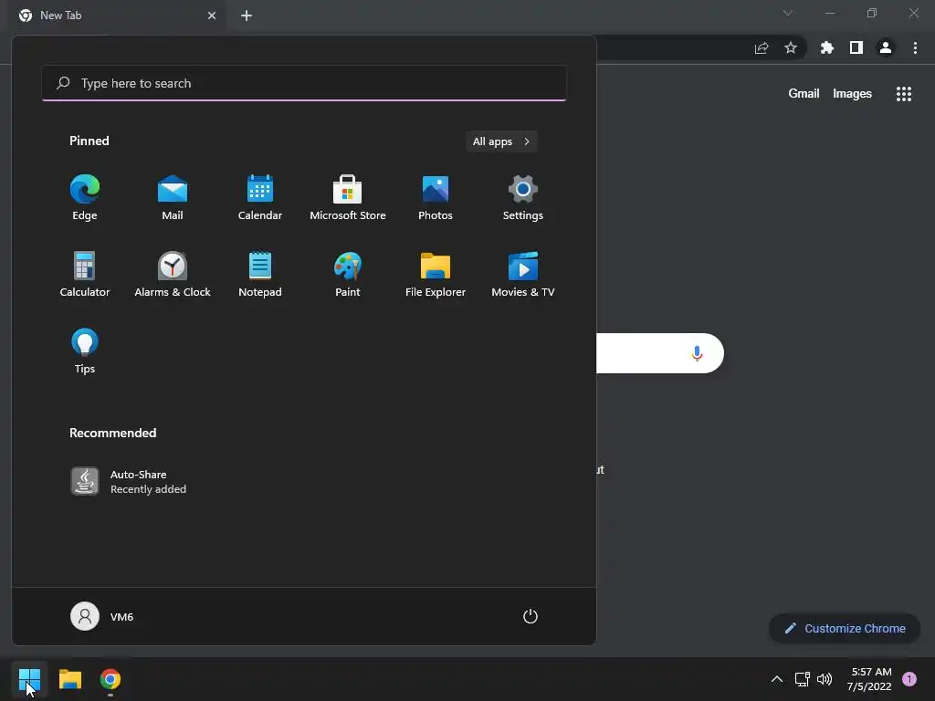Screen dimensions: 935x701
Task: Launch Movies & TV
Action: [x=523, y=274]
